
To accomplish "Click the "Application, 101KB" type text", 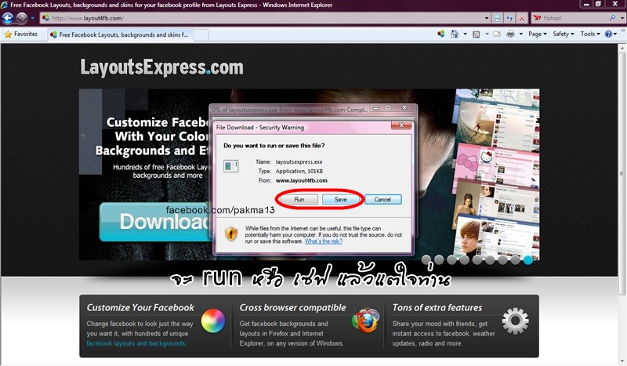I will click(299, 171).
